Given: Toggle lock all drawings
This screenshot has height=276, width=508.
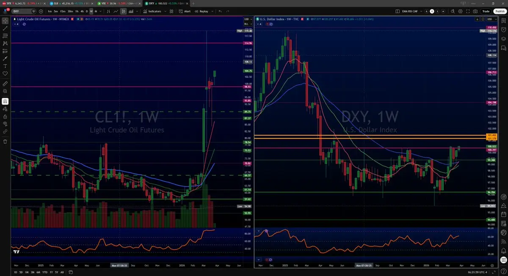Looking at the screenshot, I should pos(5,116).
